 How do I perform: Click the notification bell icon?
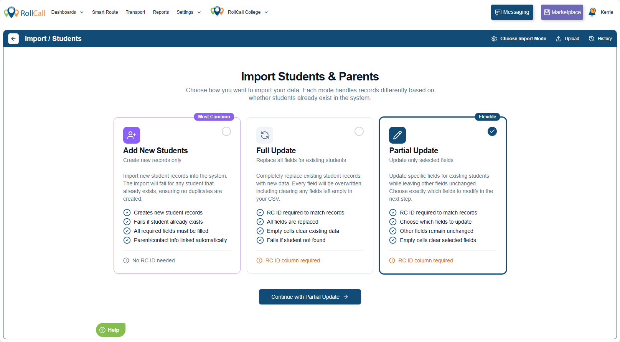tap(592, 12)
